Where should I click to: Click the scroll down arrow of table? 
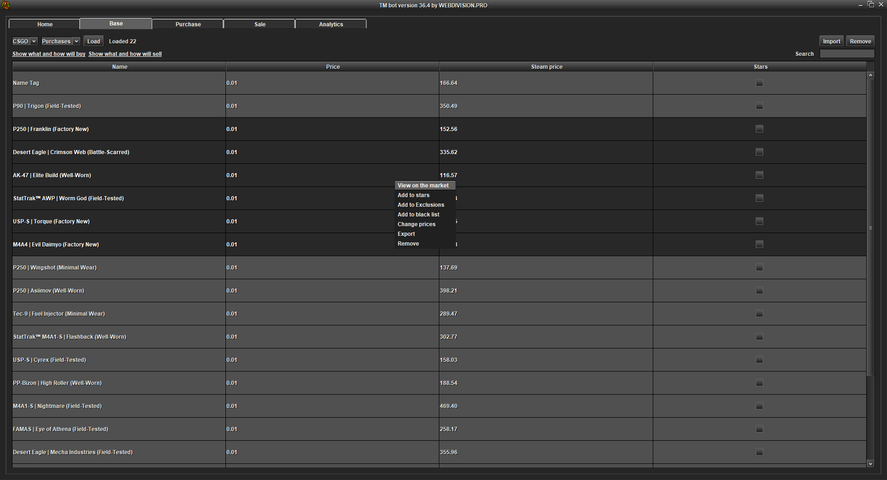coord(870,464)
